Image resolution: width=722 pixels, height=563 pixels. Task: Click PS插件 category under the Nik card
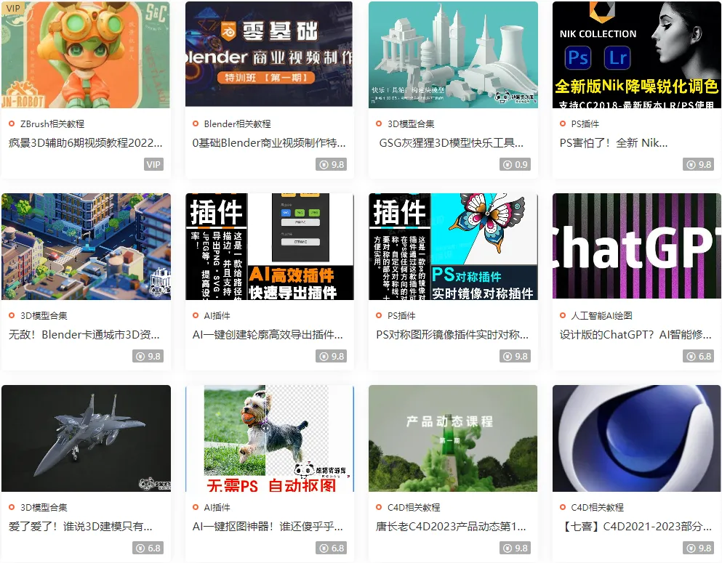click(x=585, y=123)
